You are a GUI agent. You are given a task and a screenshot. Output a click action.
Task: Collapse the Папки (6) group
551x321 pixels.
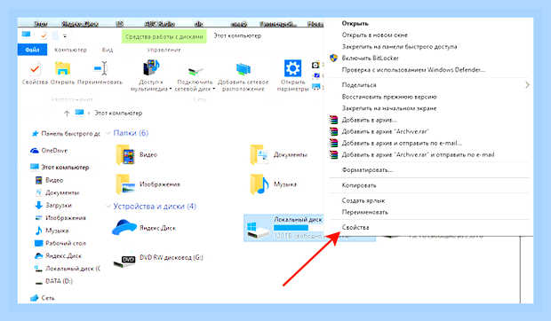(x=108, y=133)
